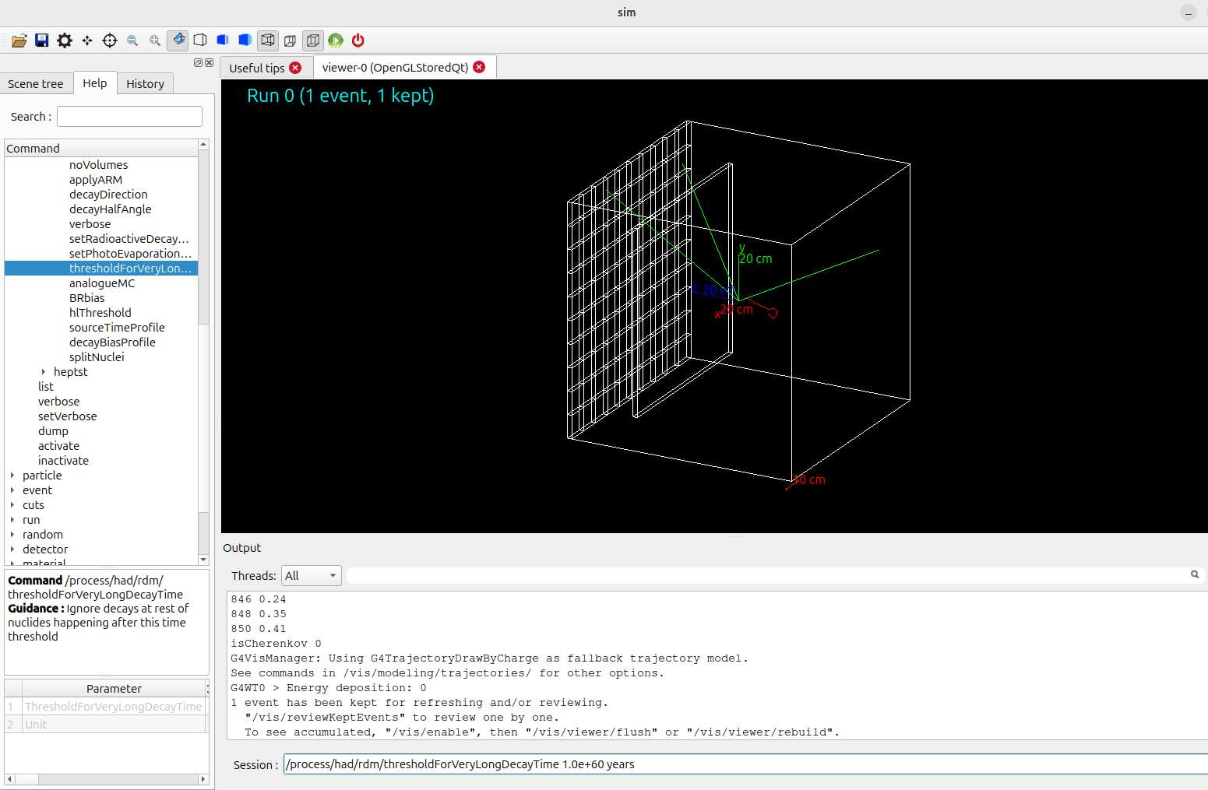Exit the application with red power icon

[358, 40]
